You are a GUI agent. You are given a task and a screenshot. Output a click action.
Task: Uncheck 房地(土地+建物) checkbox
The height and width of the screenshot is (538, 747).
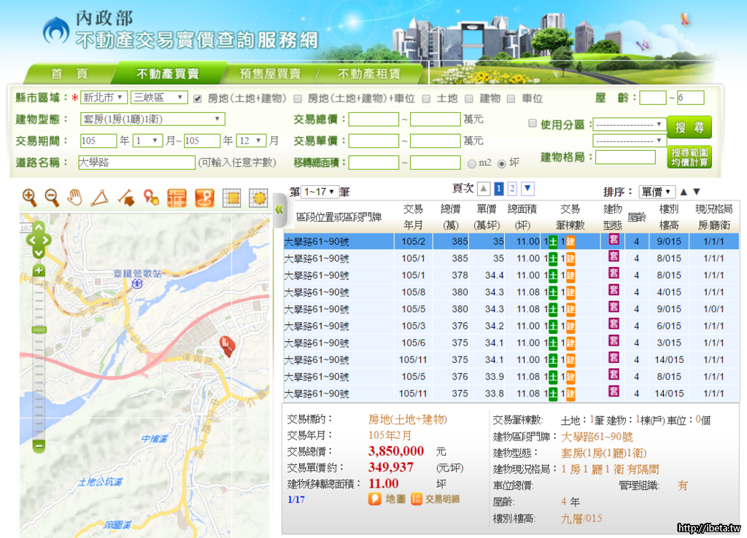[198, 98]
